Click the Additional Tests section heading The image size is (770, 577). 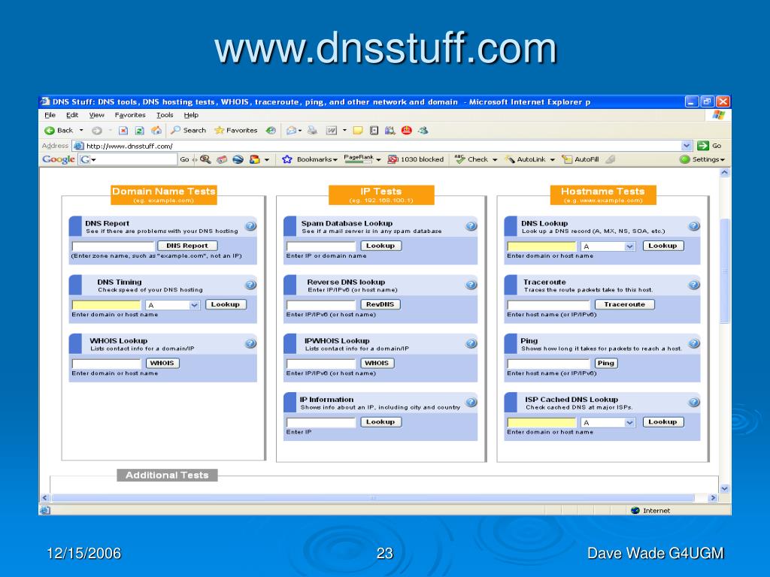click(167, 476)
